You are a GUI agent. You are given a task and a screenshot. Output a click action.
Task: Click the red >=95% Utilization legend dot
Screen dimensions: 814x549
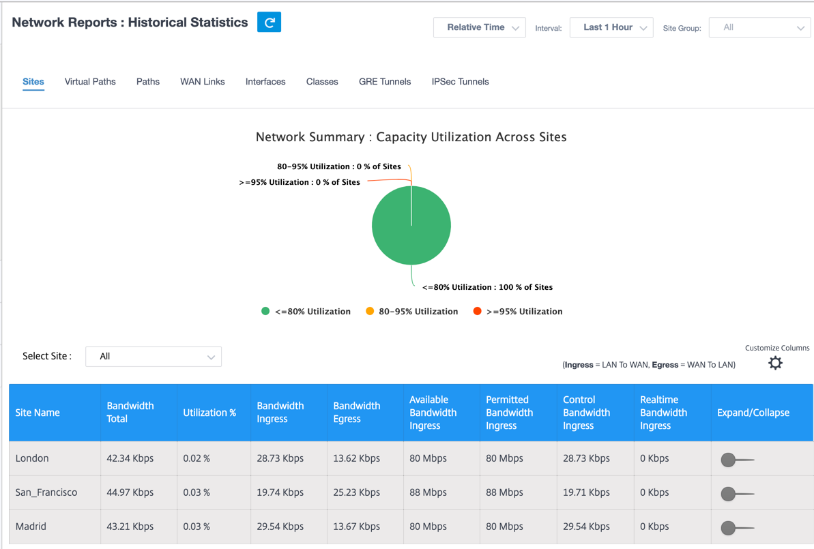pos(477,312)
